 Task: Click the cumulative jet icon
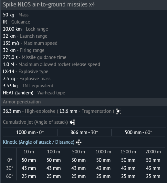coord(72,122)
